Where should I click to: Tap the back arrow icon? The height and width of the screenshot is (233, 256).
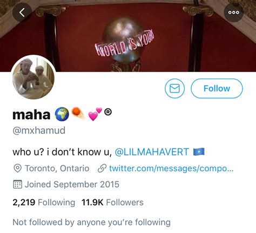[x=22, y=12]
